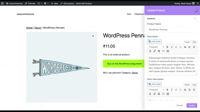Switch Description editor to Text tab
The image size is (200, 112).
click(x=194, y=42)
